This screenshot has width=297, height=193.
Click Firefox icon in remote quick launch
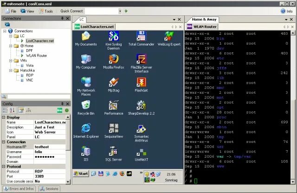pyautogui.click(x=122, y=174)
